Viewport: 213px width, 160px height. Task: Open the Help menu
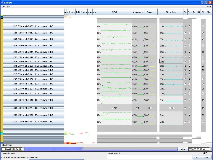pos(209,7)
